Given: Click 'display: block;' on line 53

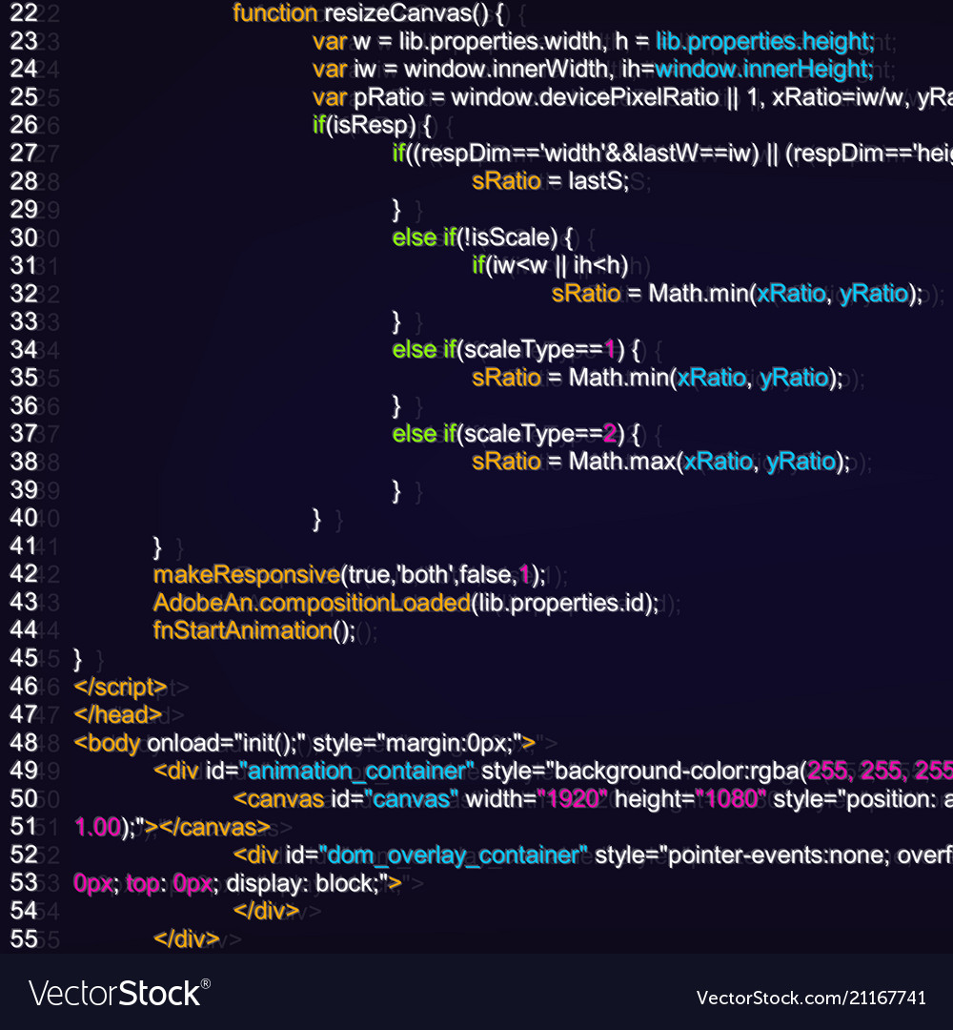Looking at the screenshot, I should pyautogui.click(x=302, y=883).
